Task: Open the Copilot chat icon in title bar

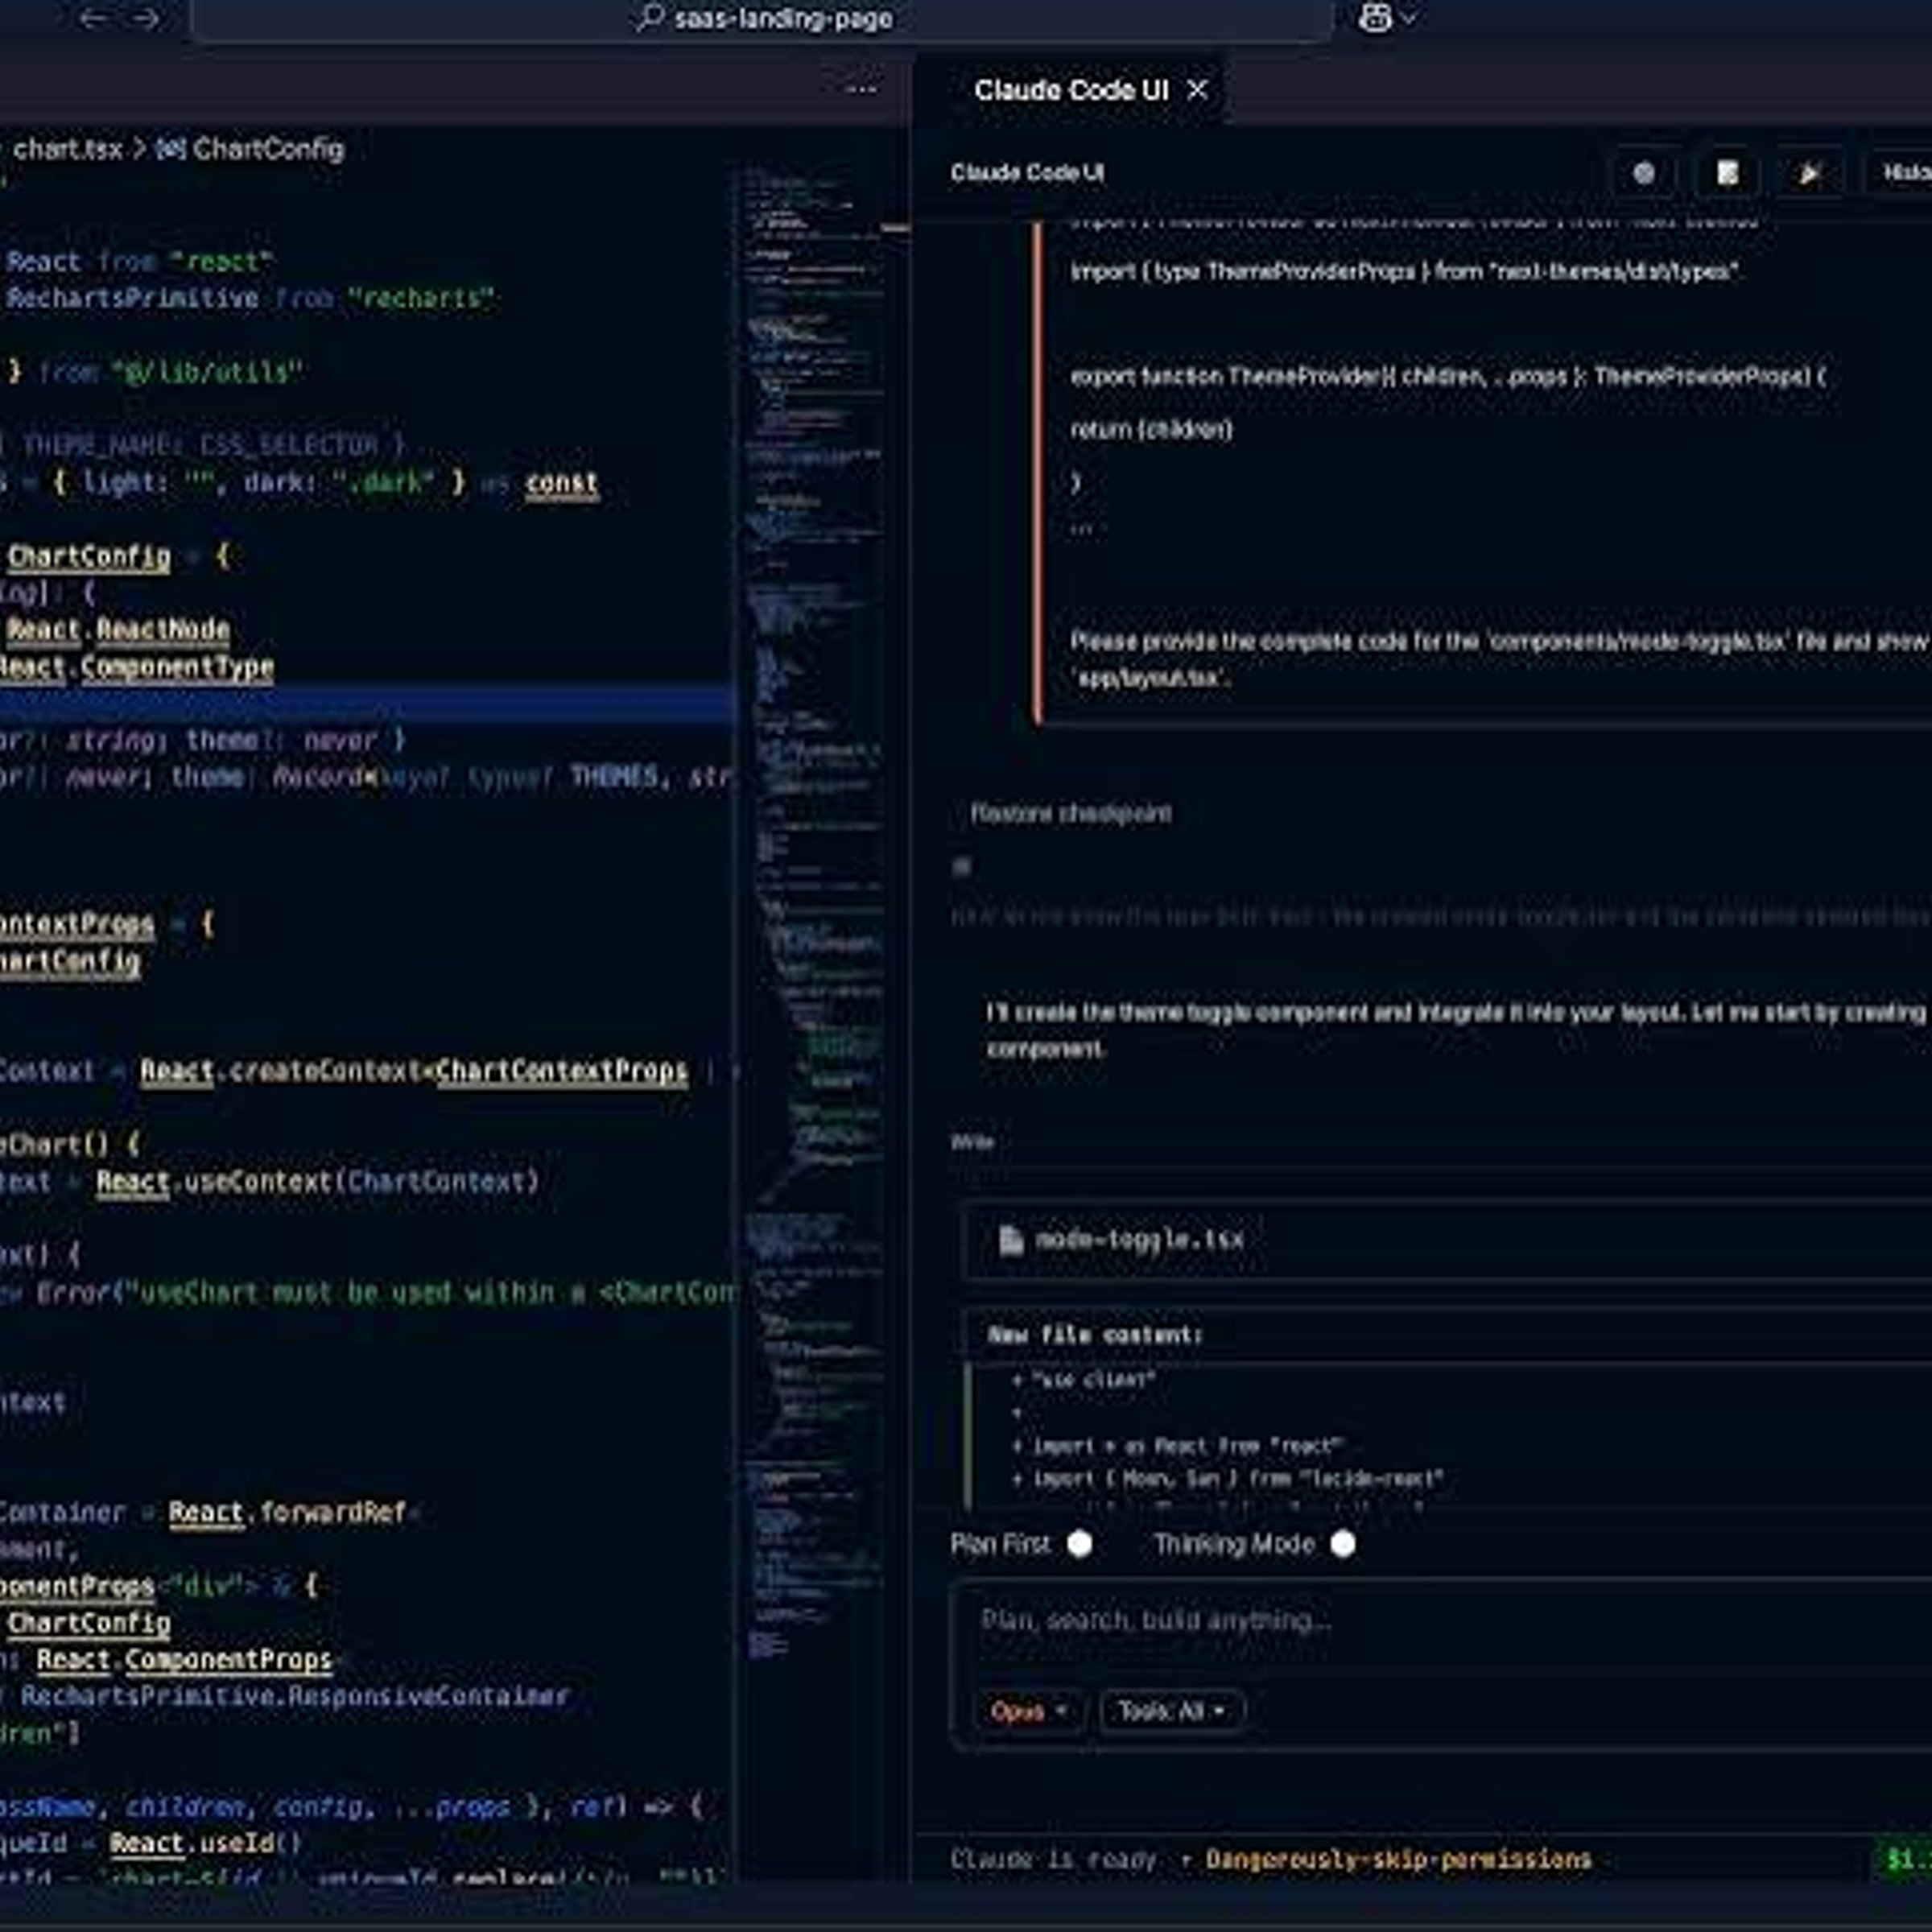Action: pos(1375,18)
